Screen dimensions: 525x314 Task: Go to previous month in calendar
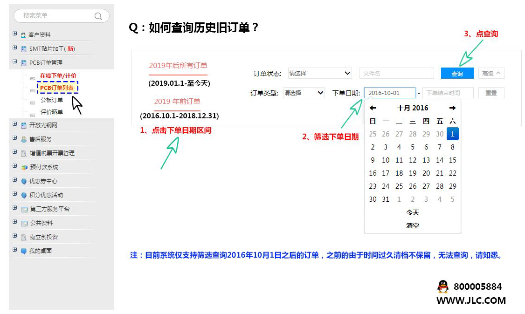(x=373, y=108)
